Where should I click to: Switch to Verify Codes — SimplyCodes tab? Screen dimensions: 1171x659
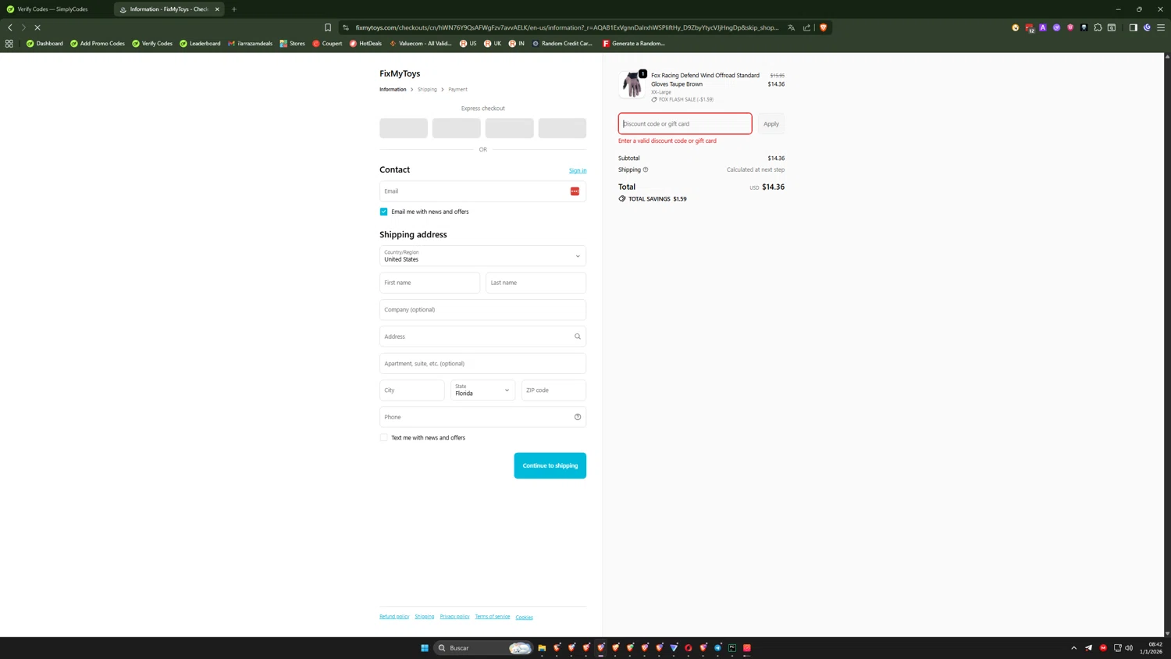(53, 9)
